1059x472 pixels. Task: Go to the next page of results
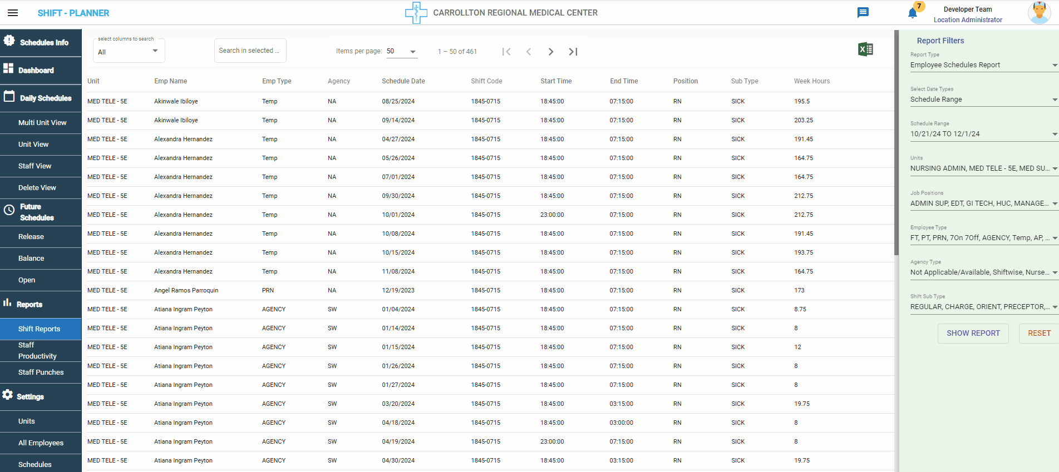[x=550, y=52]
